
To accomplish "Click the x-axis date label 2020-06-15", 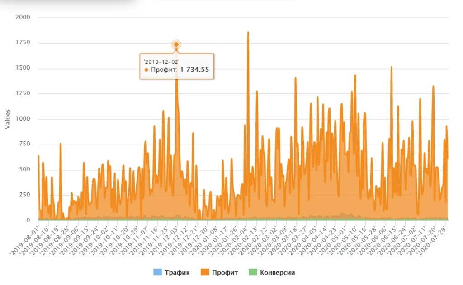I will (x=382, y=240).
